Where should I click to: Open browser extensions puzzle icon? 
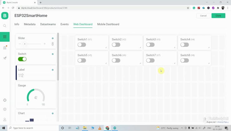(x=218, y=8)
